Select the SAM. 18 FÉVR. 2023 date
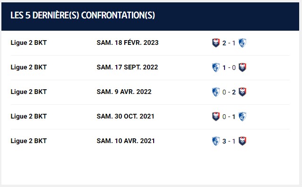 click(128, 42)
